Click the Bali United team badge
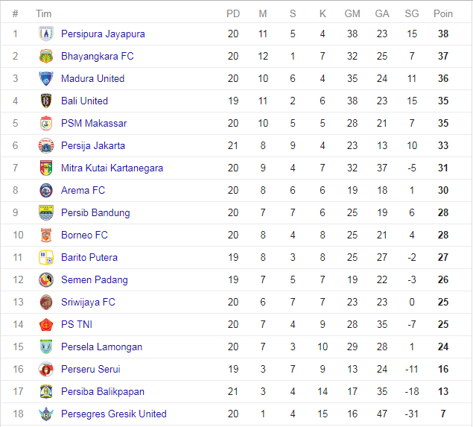The image size is (473, 427). [x=46, y=101]
